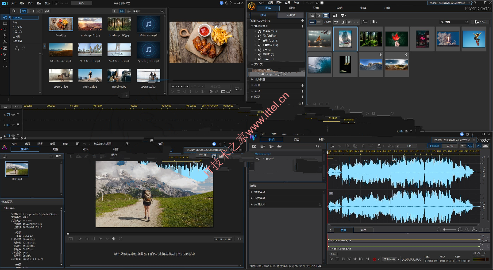Select the Food.jpg thumbnail in media library
Screen dimensions: 493x270
click(x=61, y=24)
